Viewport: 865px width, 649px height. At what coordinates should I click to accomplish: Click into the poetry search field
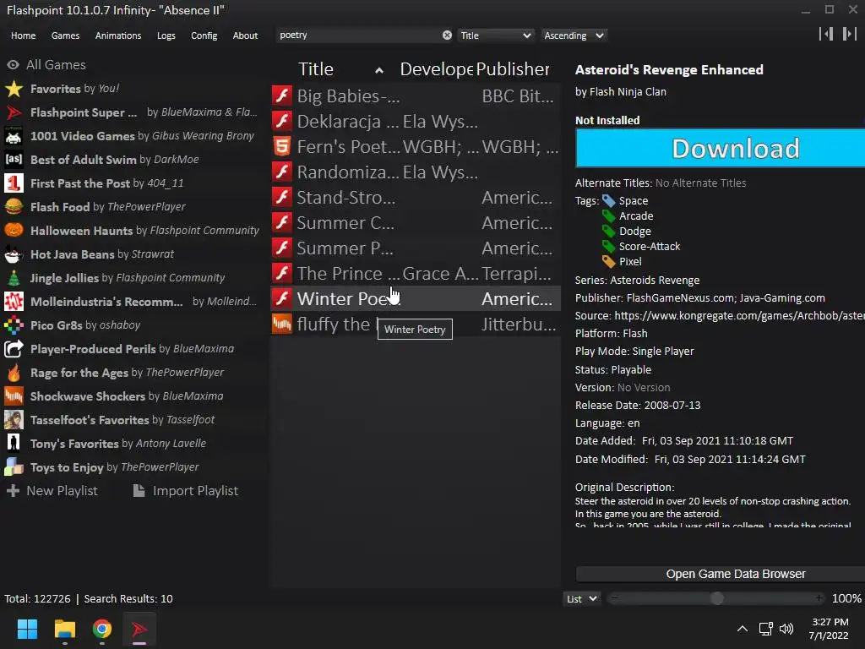[358, 35]
